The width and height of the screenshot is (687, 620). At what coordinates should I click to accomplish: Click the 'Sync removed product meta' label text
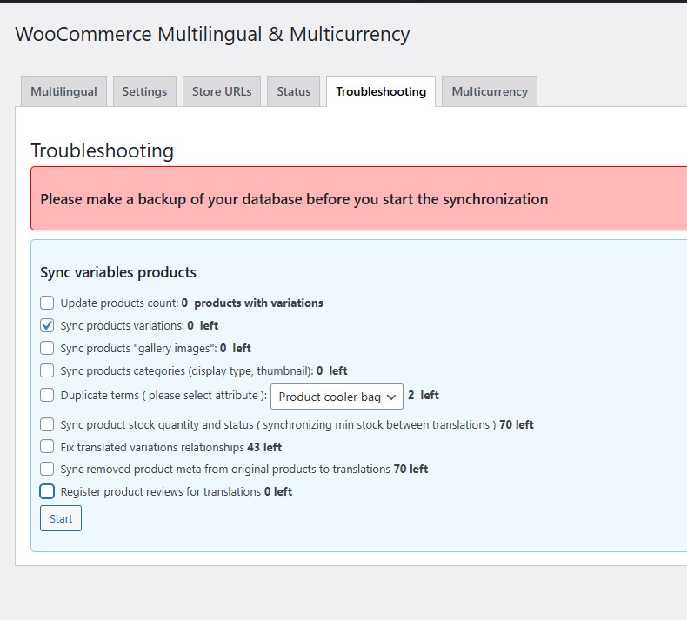coord(225,470)
